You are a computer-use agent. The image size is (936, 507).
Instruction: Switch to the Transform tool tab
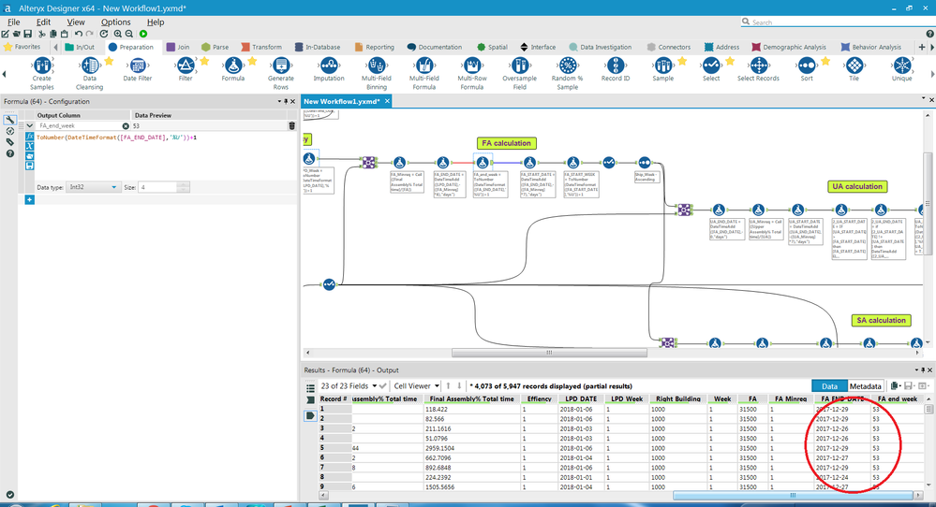pos(261,47)
